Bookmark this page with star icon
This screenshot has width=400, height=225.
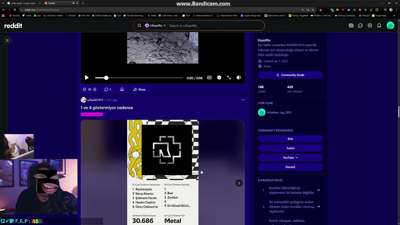pyautogui.click(x=313, y=10)
